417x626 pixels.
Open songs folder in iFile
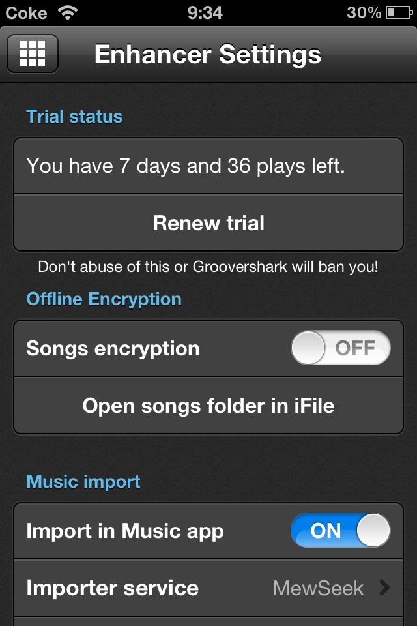pyautogui.click(x=208, y=406)
